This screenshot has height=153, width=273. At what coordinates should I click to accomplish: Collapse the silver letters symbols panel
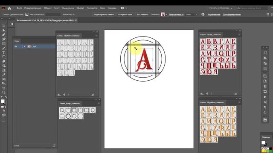tap(94, 32)
